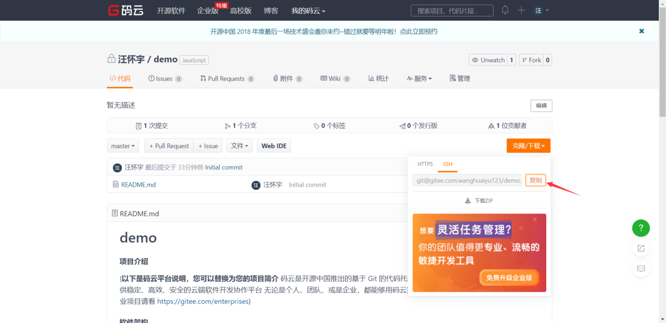The width and height of the screenshot is (666, 323).
Task: Click the chat feedback icon on right side
Action: click(x=641, y=269)
